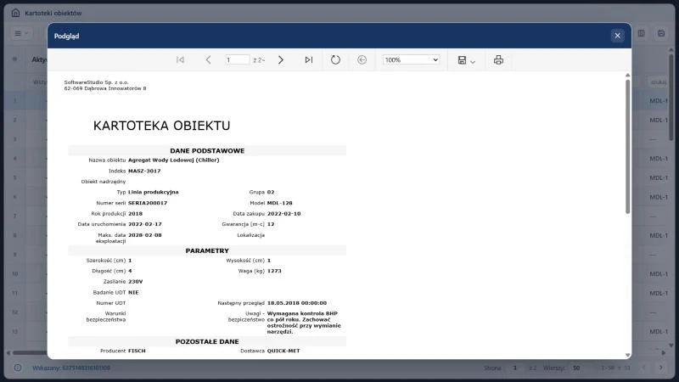Click the save icon in background toolbar
Image resolution: width=679 pixels, height=382 pixels.
[661, 33]
